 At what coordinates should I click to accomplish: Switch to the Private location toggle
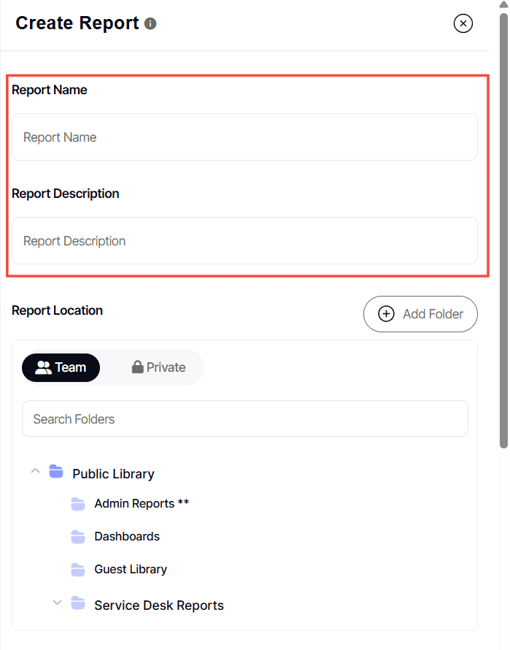(x=158, y=367)
